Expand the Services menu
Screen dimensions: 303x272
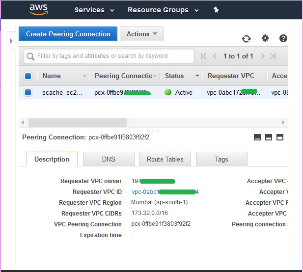tap(94, 10)
